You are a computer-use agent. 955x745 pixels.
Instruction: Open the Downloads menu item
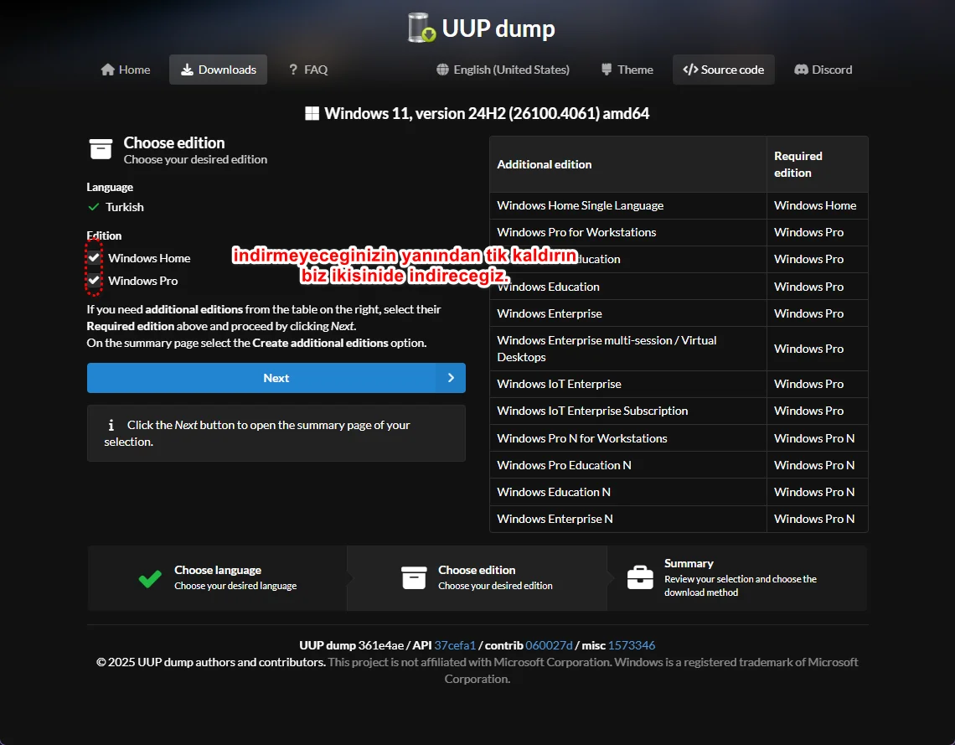coord(218,70)
